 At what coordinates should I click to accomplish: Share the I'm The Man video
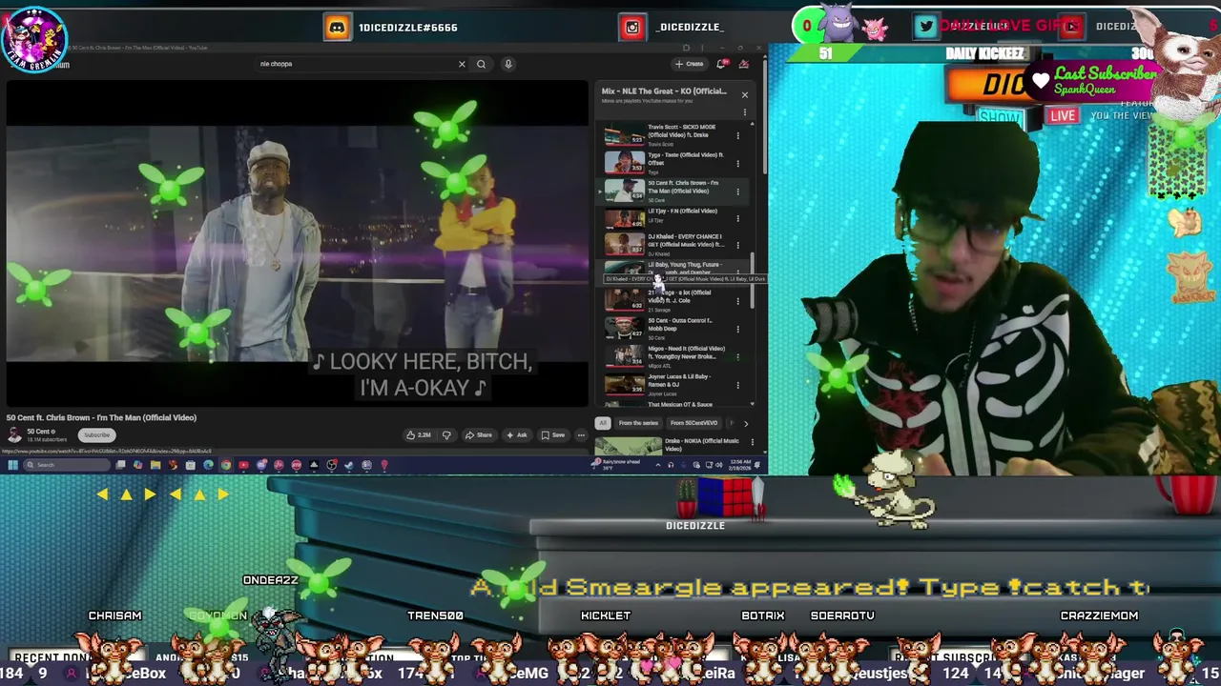(x=479, y=435)
